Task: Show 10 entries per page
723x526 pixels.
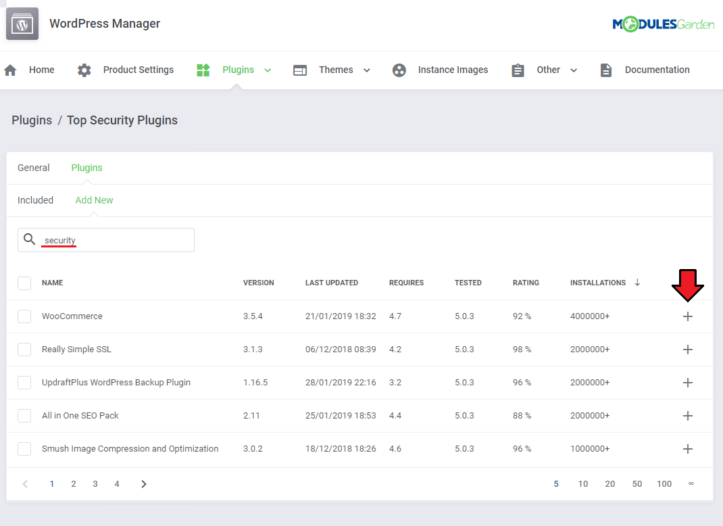Action: point(583,484)
